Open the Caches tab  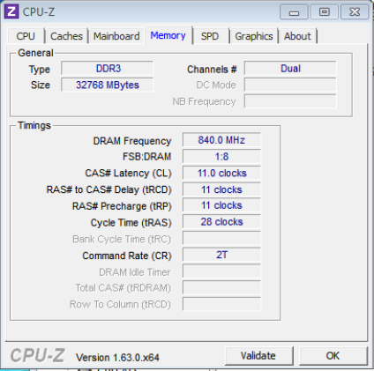coord(66,36)
